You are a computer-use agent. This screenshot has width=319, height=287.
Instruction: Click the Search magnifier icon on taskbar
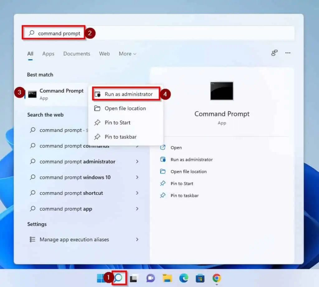click(x=118, y=278)
